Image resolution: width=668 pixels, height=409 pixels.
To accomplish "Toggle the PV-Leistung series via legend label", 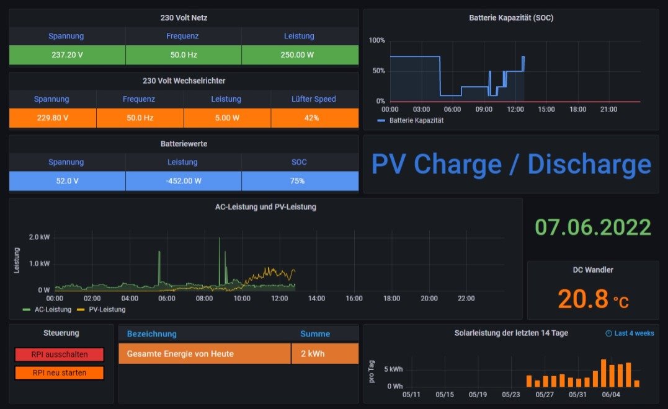I will pyautogui.click(x=107, y=309).
